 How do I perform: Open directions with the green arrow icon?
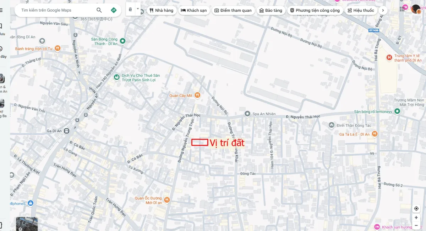click(x=114, y=10)
